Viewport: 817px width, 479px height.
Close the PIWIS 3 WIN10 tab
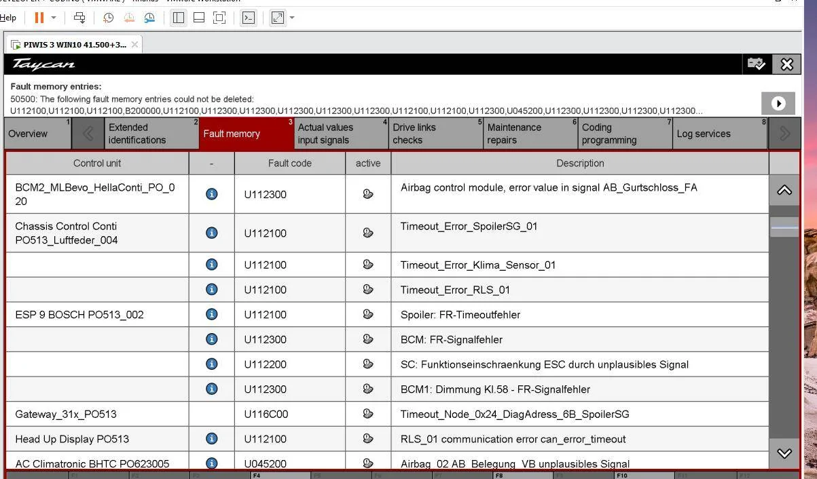click(x=135, y=45)
